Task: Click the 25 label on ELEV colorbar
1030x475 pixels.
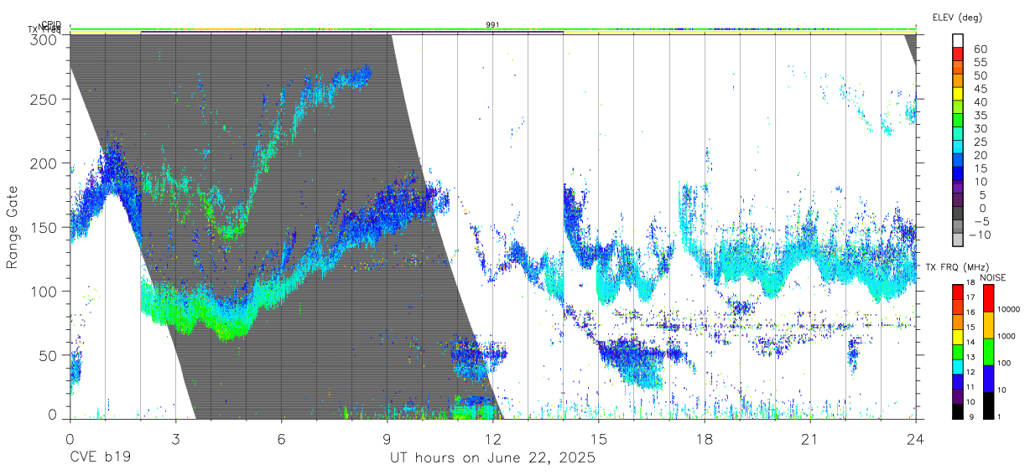Action: (980, 142)
